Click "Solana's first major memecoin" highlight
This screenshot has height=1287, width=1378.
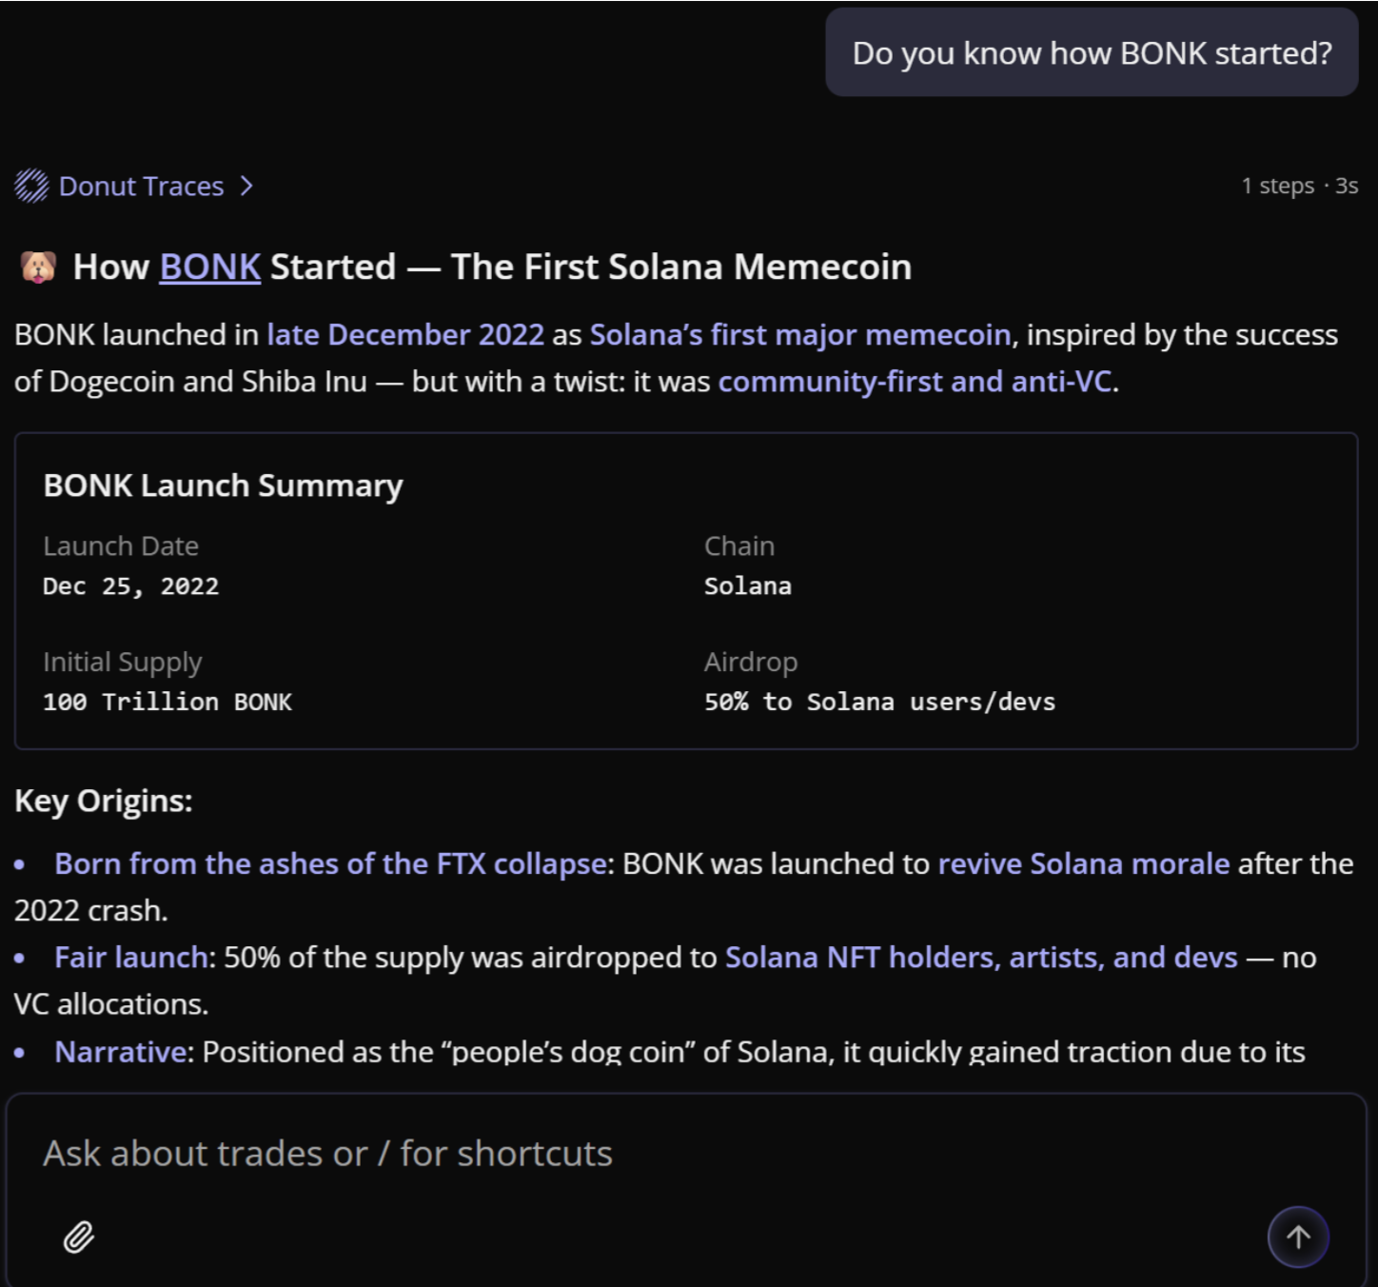pyautogui.click(x=799, y=335)
